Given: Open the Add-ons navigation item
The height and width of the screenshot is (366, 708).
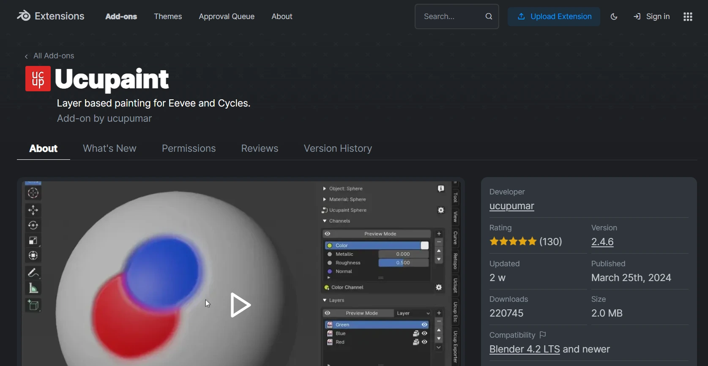Looking at the screenshot, I should 121,16.
